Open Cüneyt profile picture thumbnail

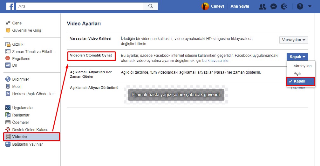(x=205, y=6)
